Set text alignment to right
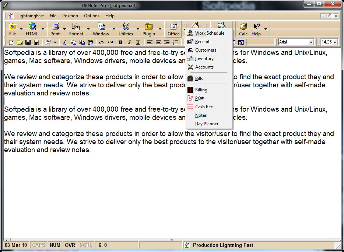The image size is (344, 252). click(x=167, y=42)
